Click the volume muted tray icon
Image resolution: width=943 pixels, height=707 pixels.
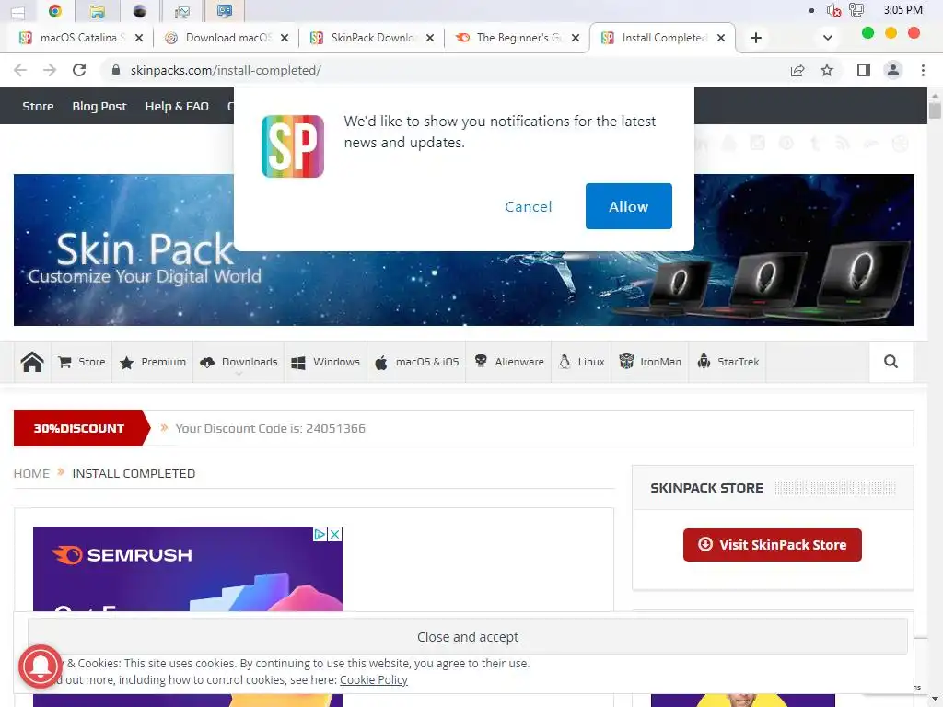click(832, 10)
